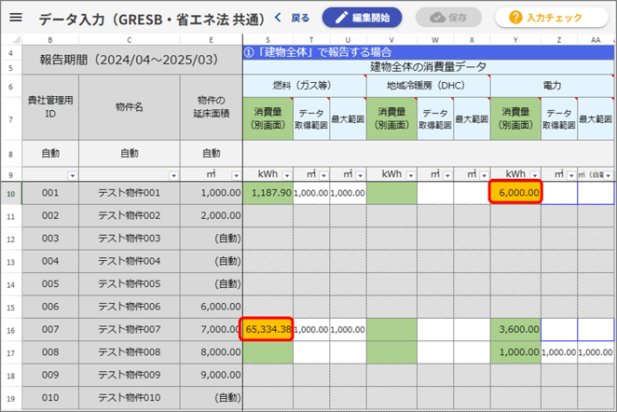Screen dimensions: 617x412
Task: Click 燃料(ガス等) header cell
Action: coord(305,86)
